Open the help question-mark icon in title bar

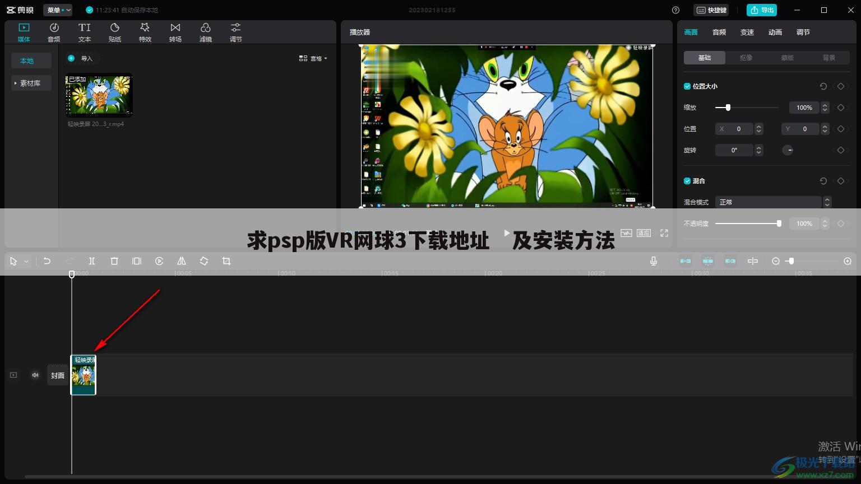(x=676, y=10)
